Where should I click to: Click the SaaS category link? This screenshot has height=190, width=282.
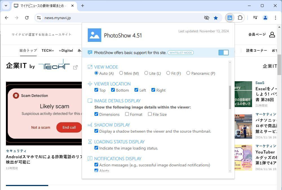pyautogui.click(x=260, y=83)
